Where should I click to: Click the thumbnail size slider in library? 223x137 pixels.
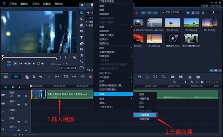pos(213,12)
